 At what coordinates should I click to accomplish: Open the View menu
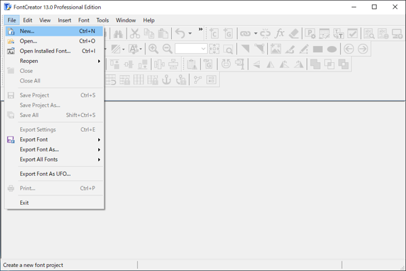click(45, 20)
